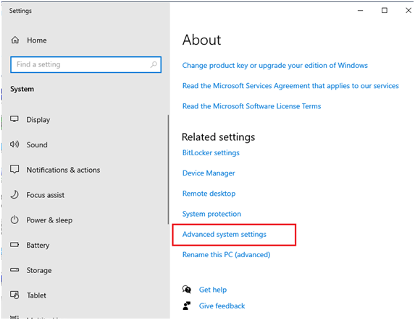Click the System section label

point(22,90)
